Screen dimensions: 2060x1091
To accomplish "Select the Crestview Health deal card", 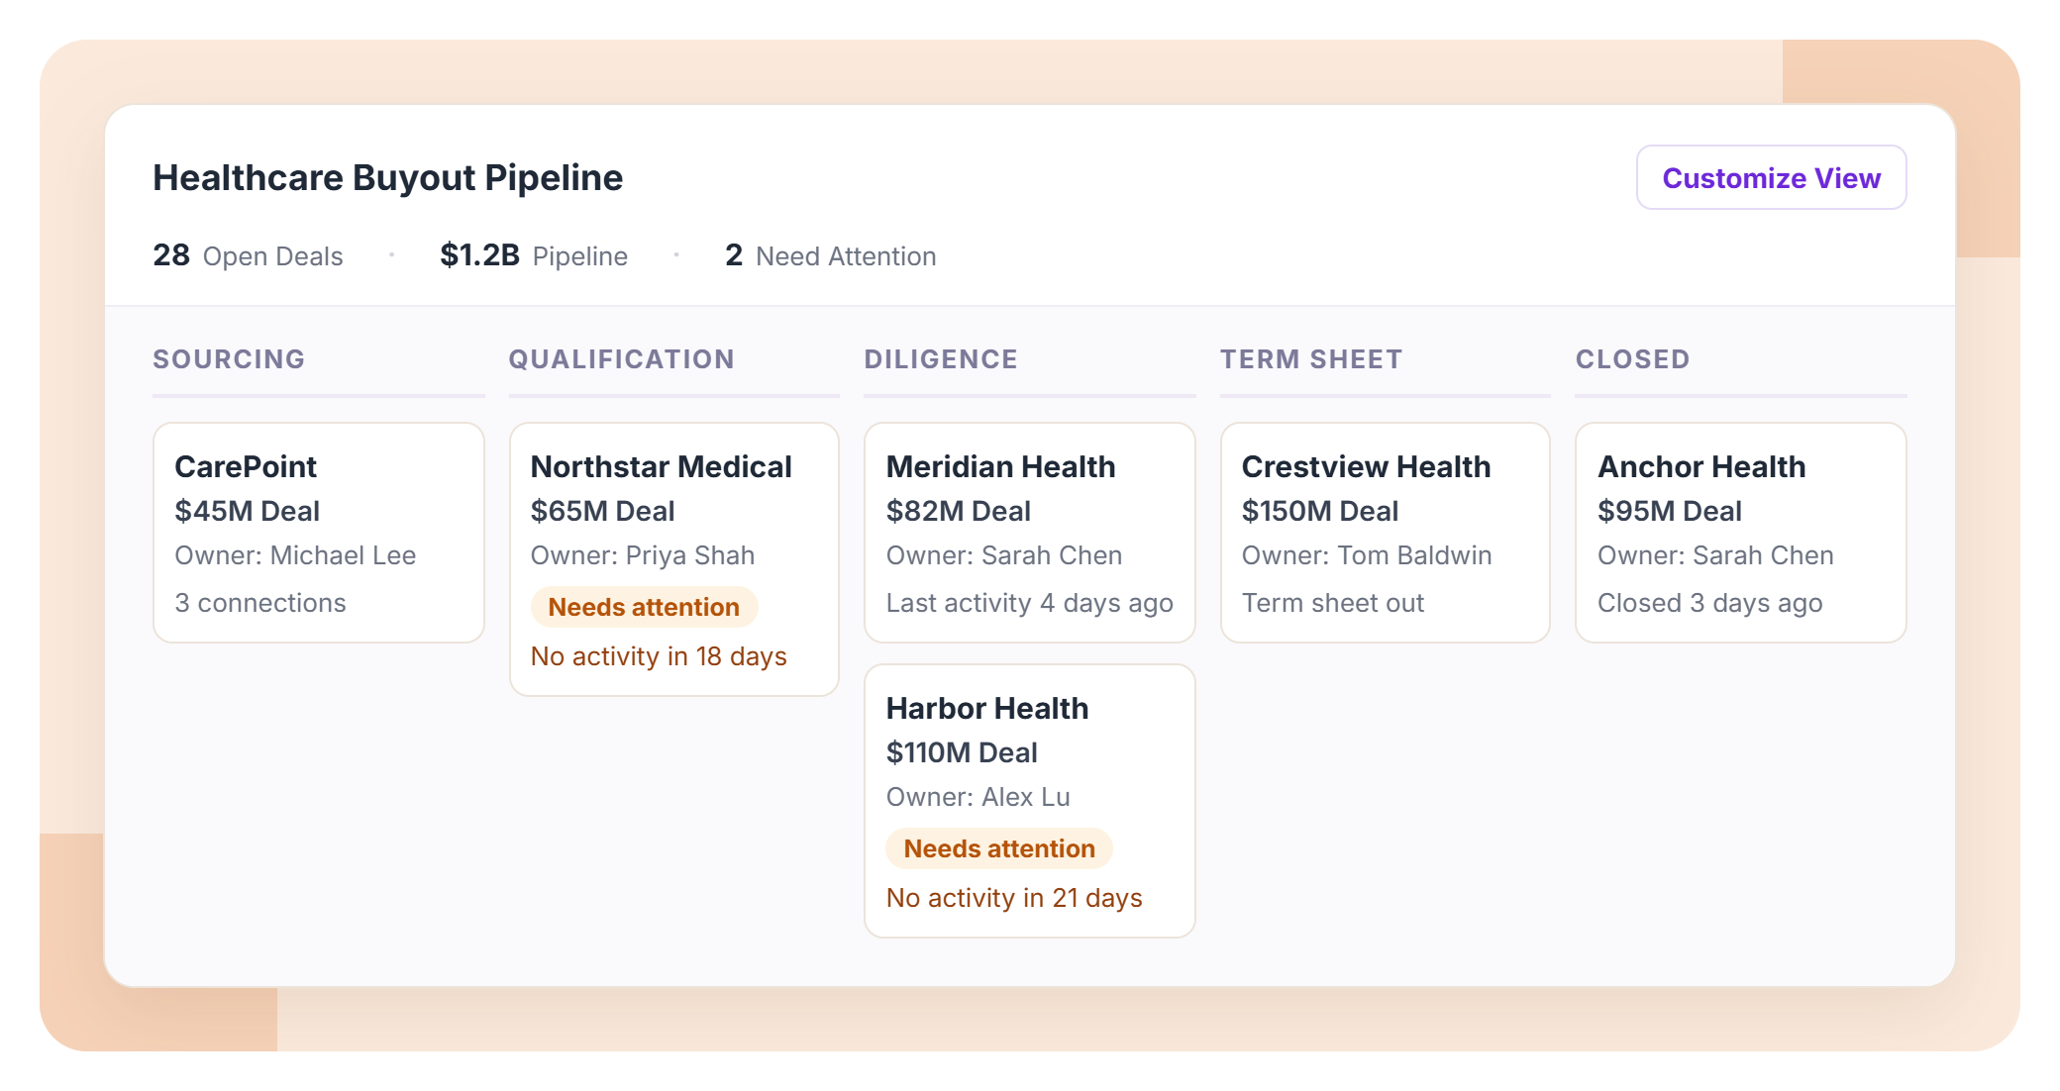I will [1386, 533].
